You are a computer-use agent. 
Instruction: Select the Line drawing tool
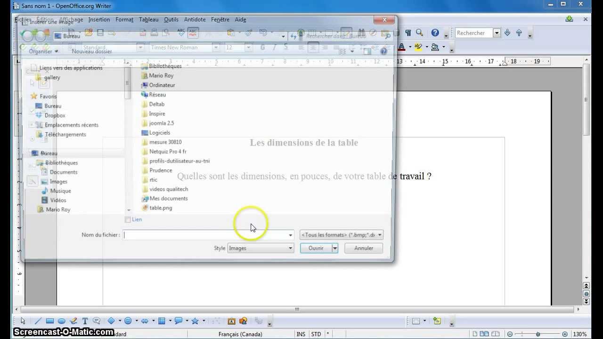(38, 321)
